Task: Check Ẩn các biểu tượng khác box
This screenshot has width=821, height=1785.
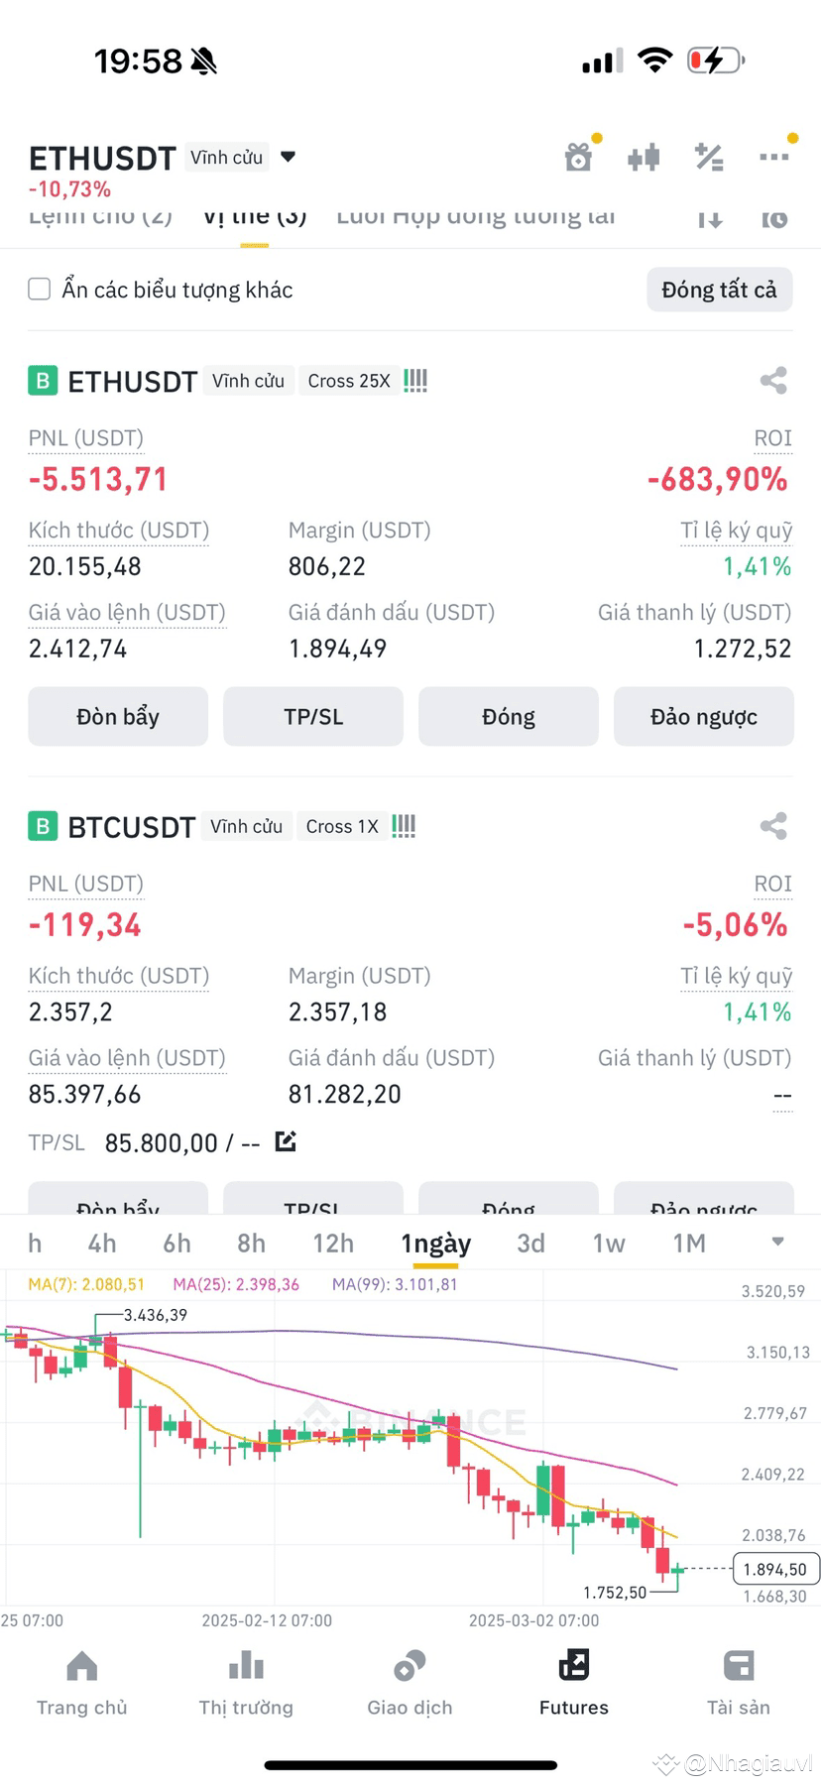Action: 40,290
